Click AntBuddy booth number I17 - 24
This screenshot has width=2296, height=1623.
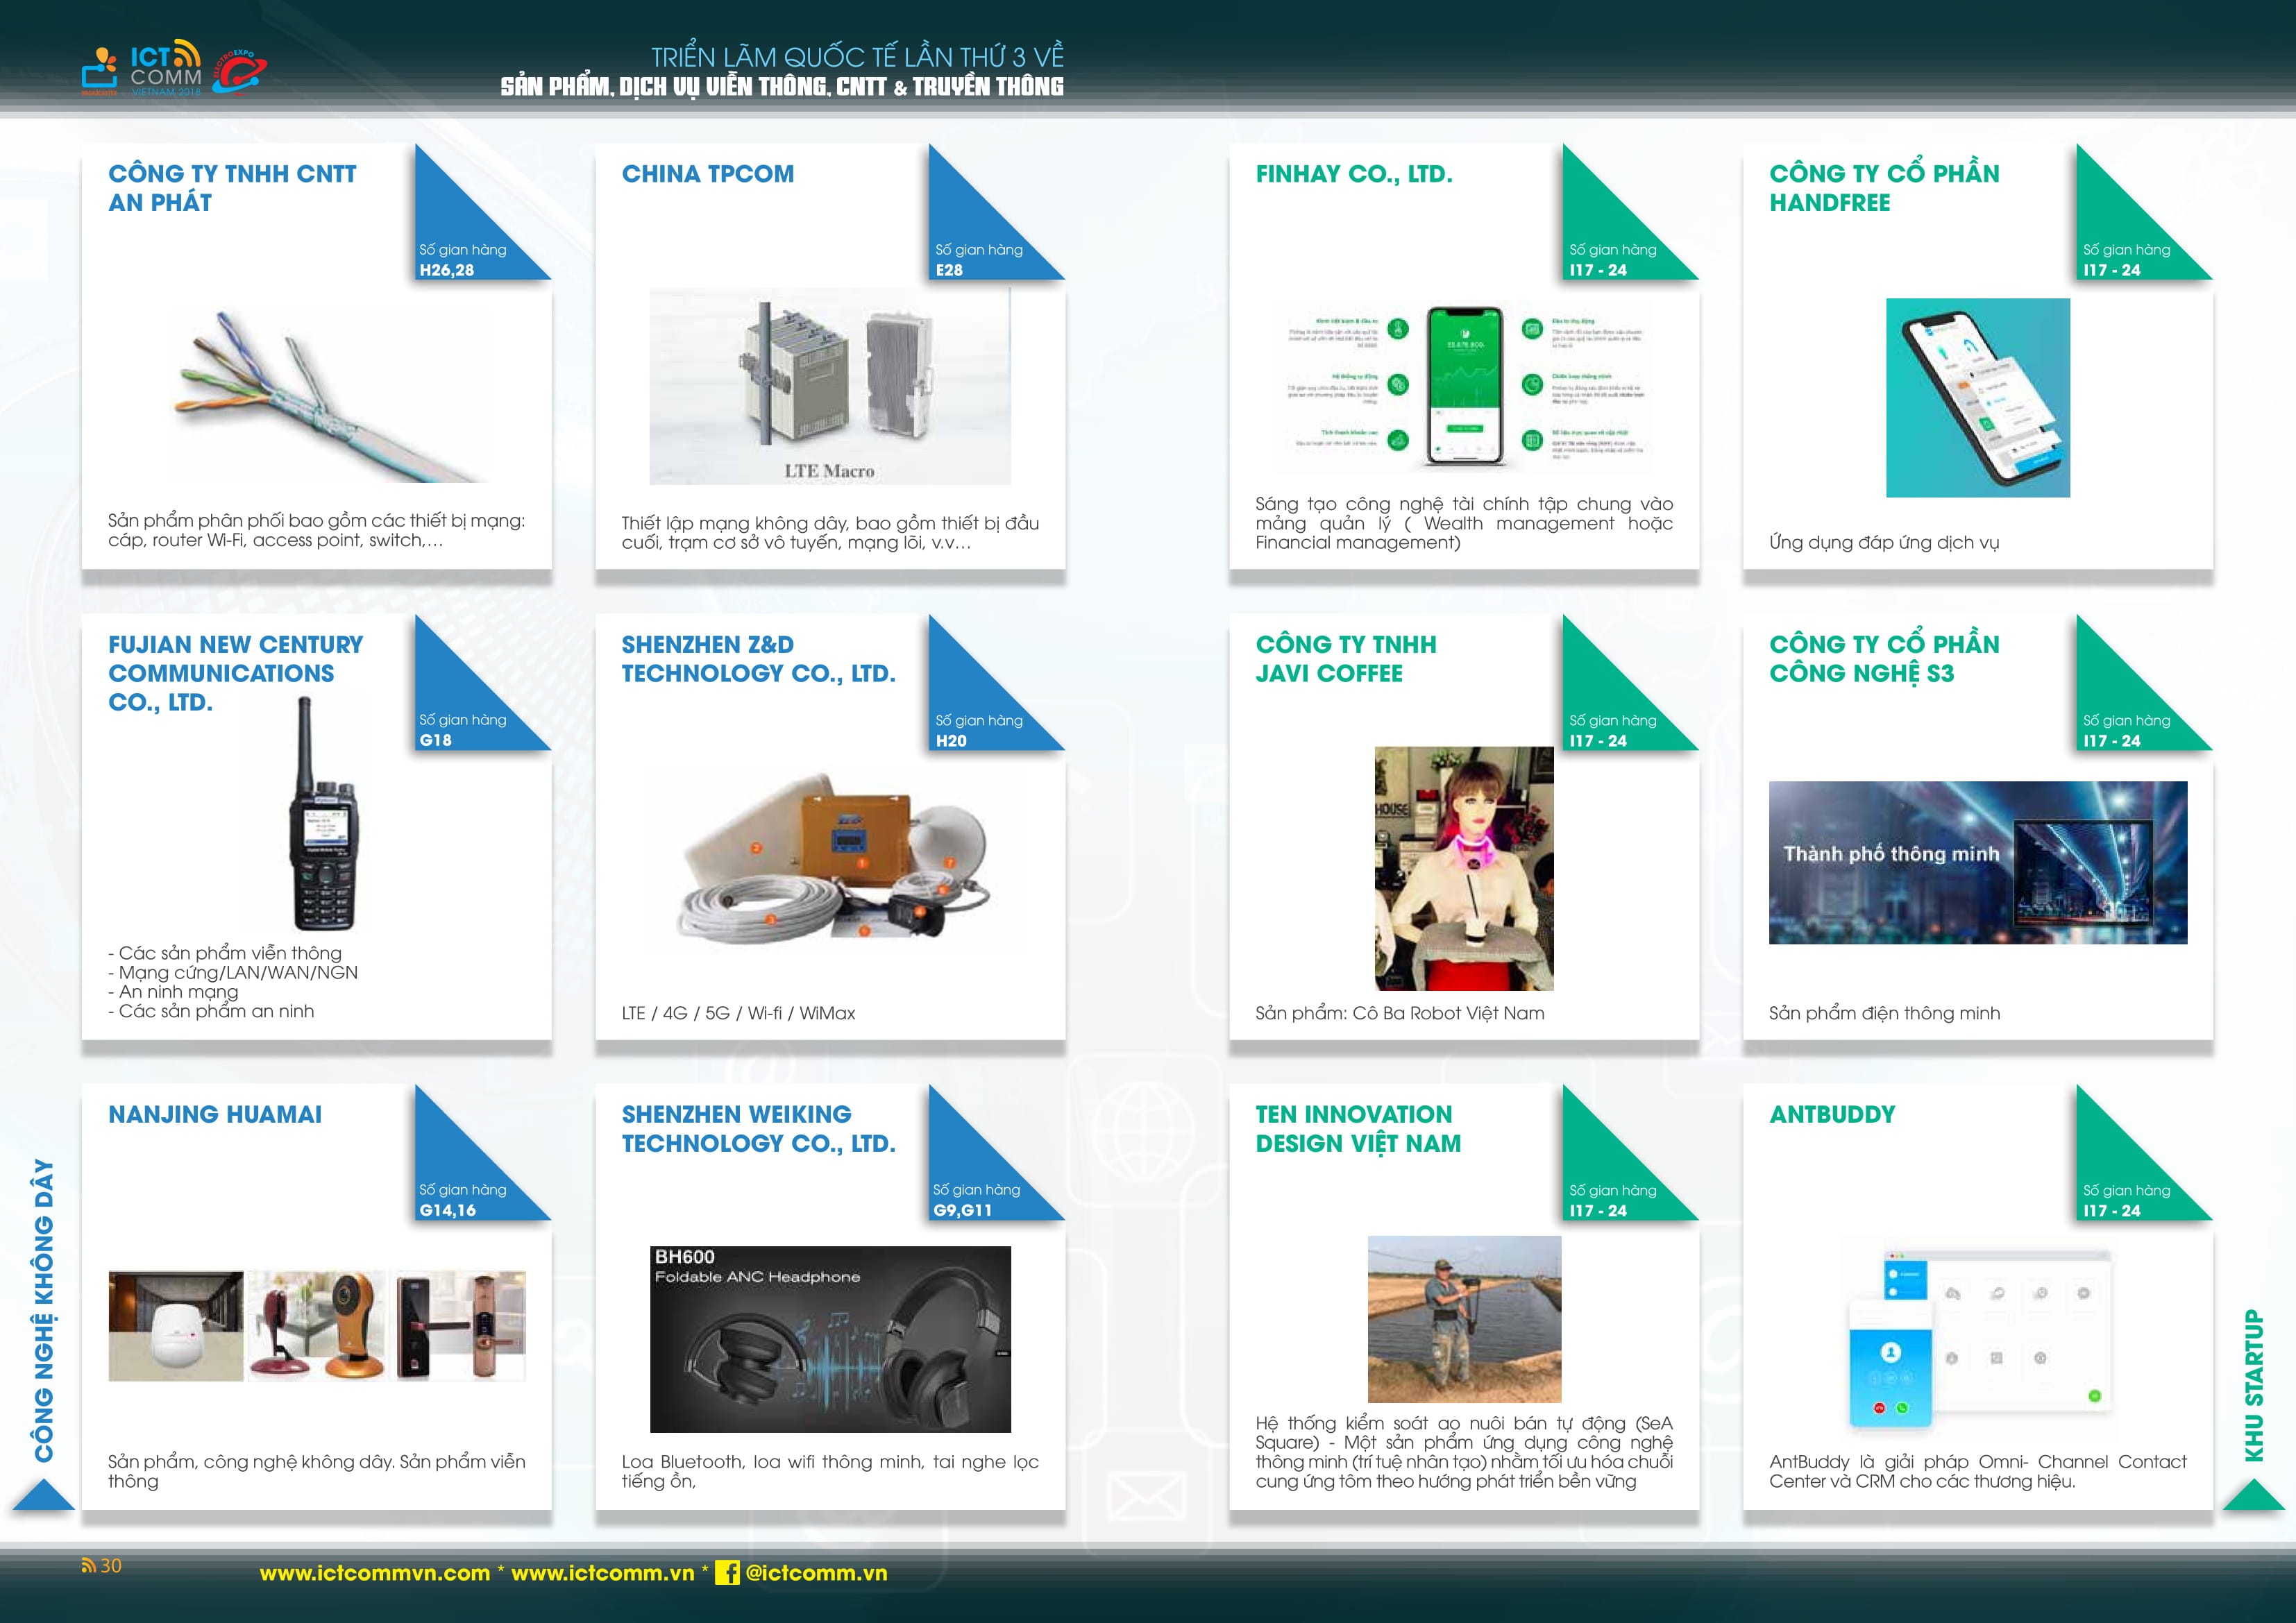[x=2111, y=1210]
